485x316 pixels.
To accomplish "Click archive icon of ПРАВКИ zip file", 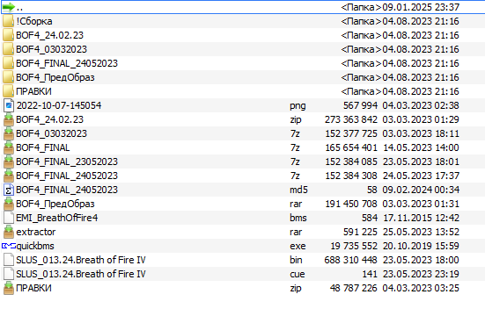I will click(x=9, y=288).
